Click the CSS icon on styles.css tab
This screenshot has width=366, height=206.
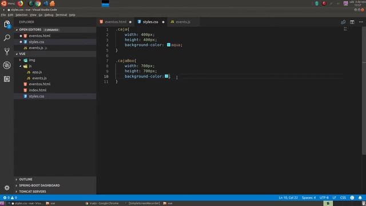pos(139,22)
